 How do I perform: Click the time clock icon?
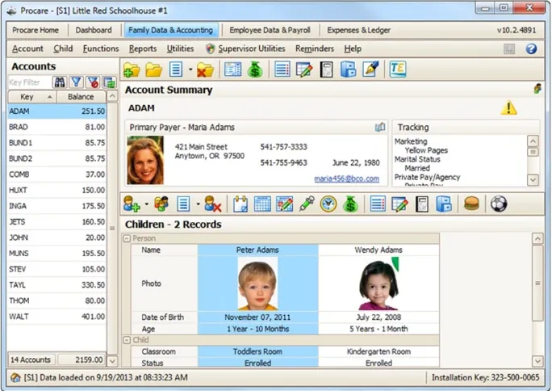coord(328,204)
